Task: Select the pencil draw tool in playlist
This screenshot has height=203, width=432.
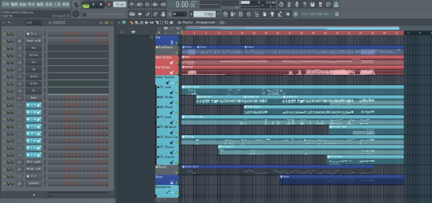Action: pyautogui.click(x=132, y=23)
